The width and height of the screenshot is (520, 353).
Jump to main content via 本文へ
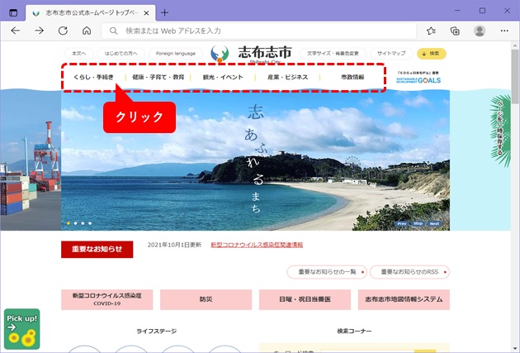click(79, 54)
